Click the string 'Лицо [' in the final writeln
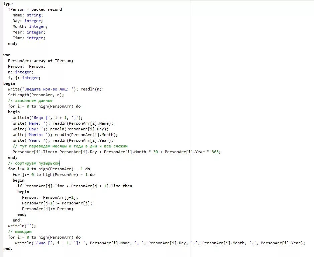The height and width of the screenshot is (257, 314). tap(43, 243)
